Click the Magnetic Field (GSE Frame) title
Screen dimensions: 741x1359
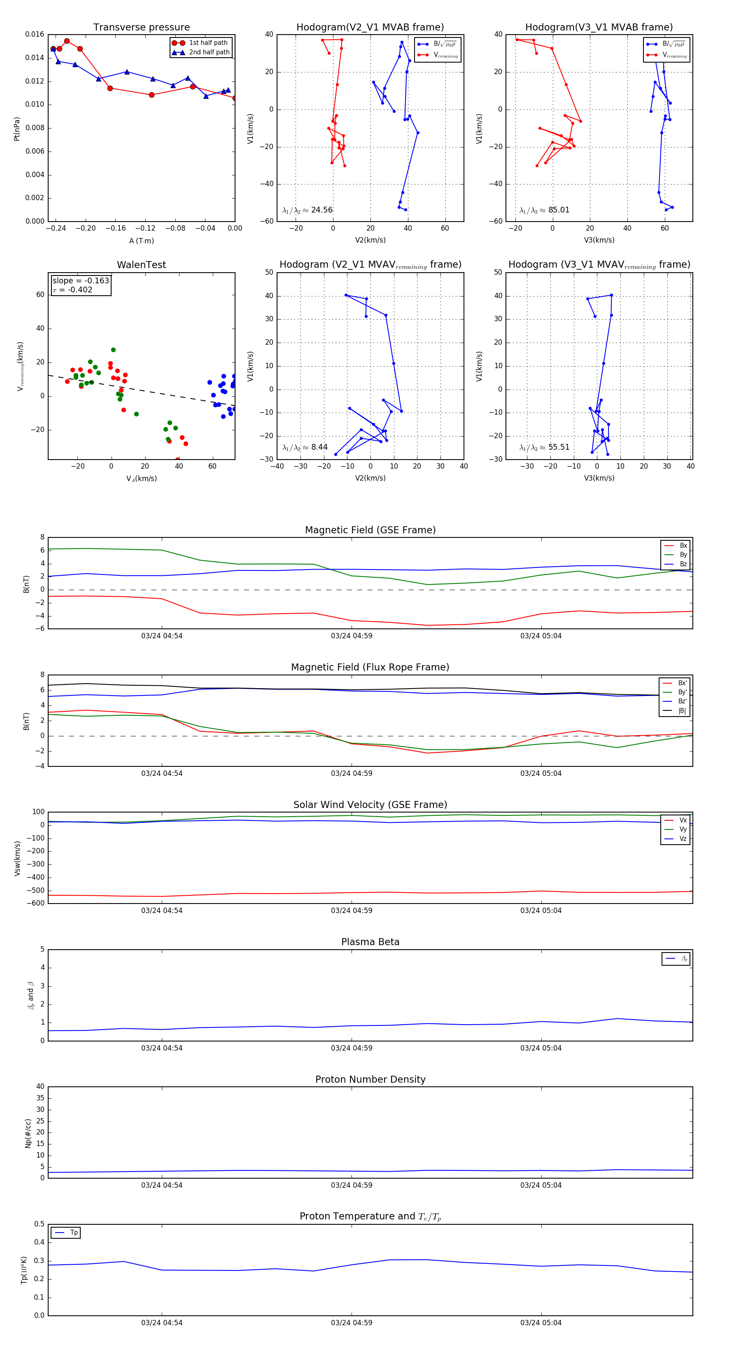pos(370,530)
